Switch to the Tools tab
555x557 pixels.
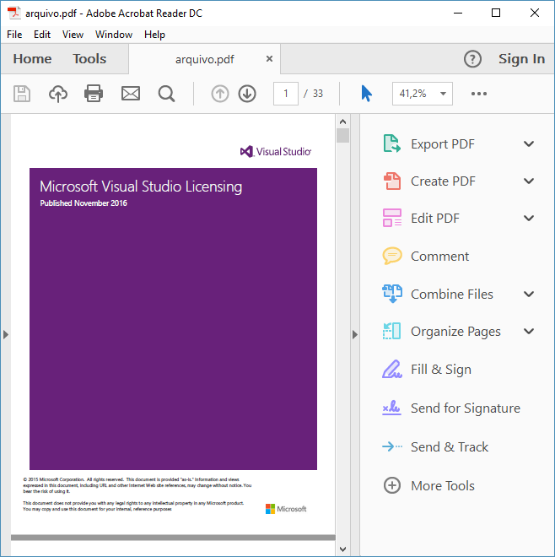tap(89, 58)
